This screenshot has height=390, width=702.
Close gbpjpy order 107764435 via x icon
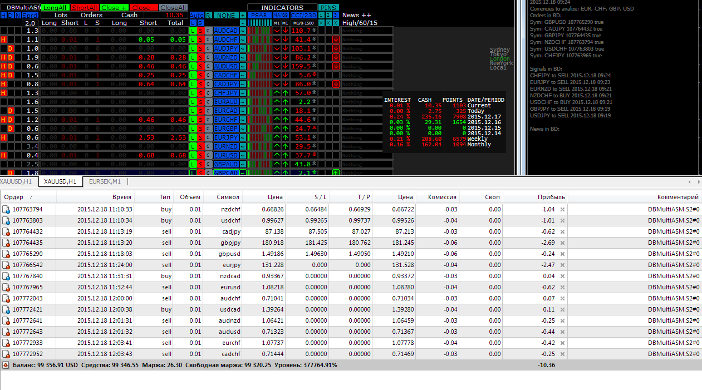coord(562,243)
